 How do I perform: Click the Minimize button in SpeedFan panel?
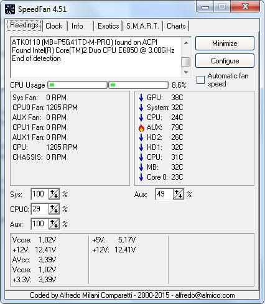(225, 44)
